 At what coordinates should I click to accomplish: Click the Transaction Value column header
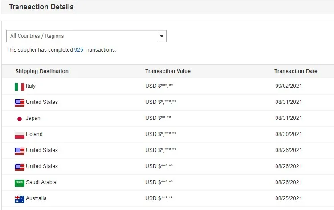click(167, 71)
